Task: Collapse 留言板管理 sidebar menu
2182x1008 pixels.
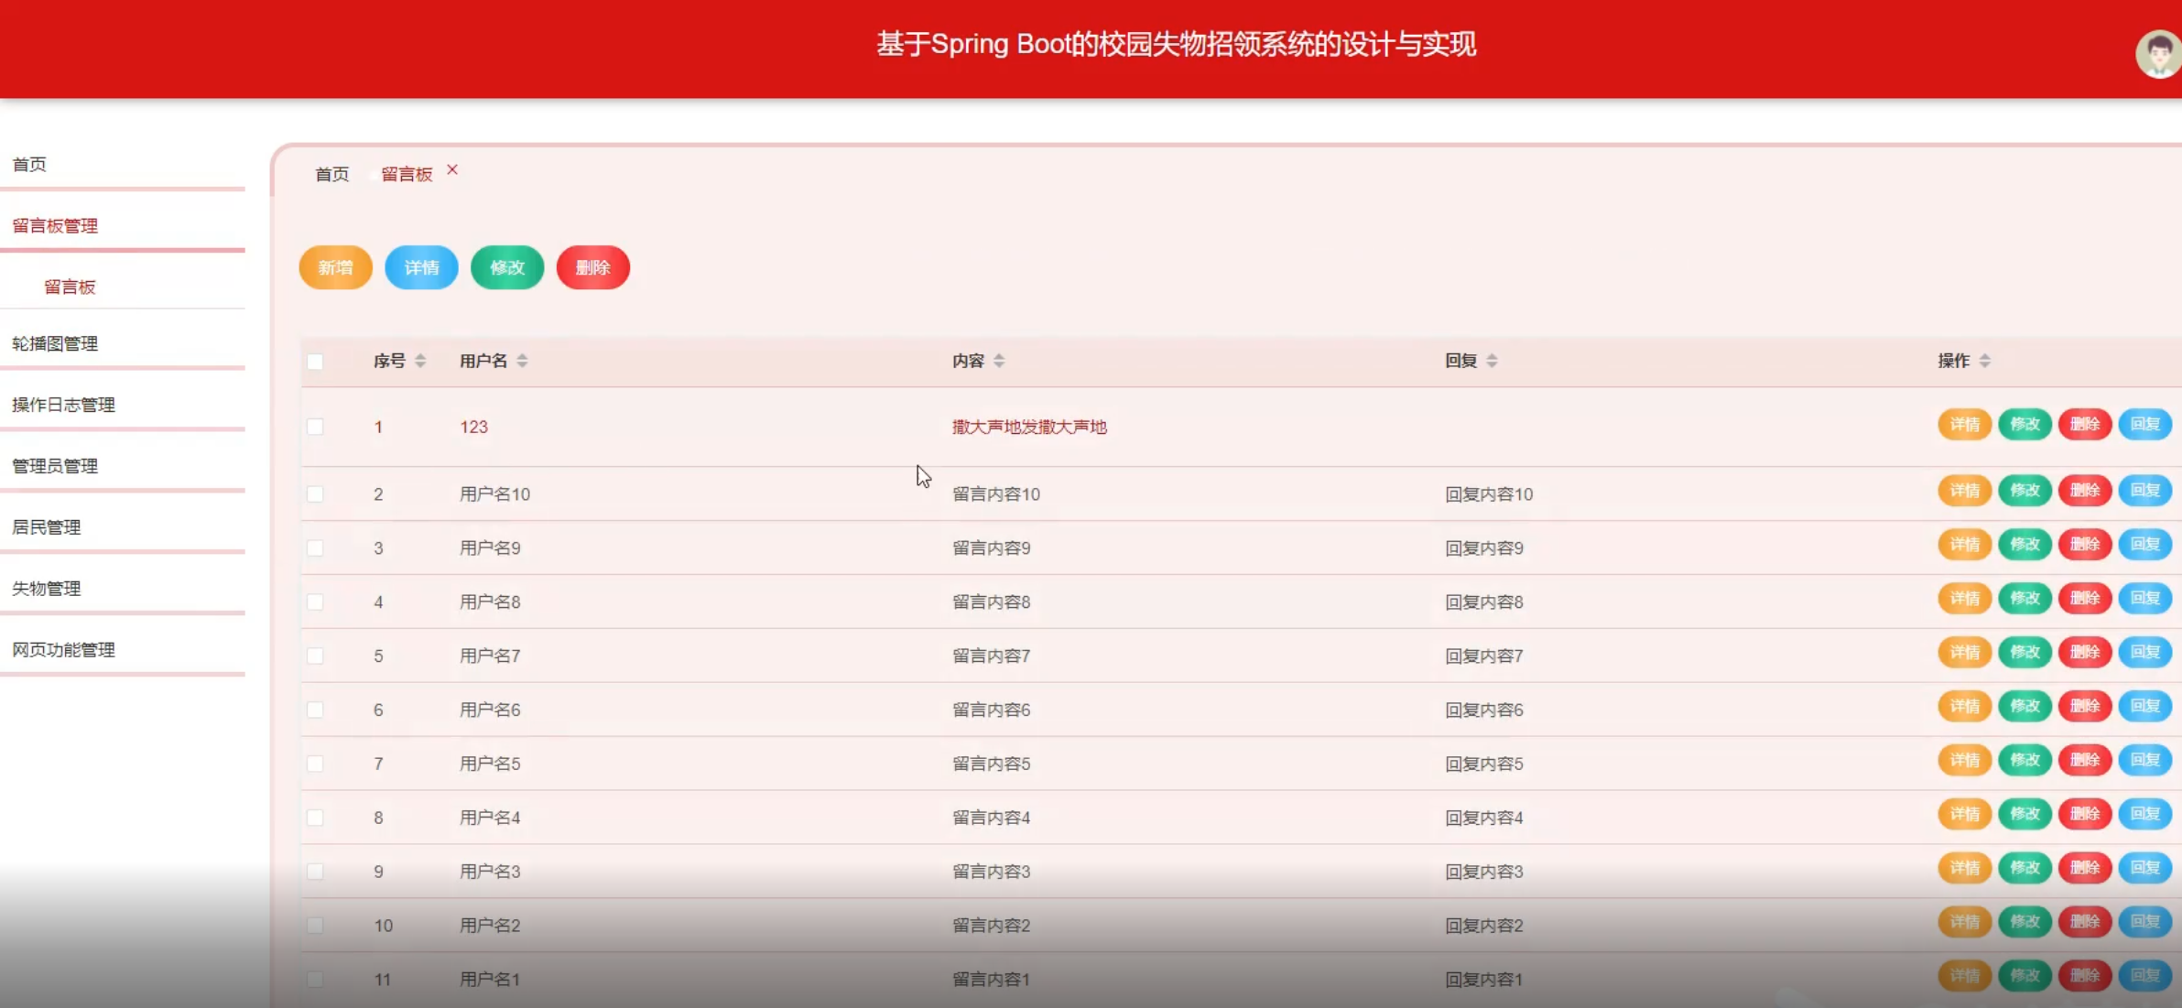Action: click(x=55, y=225)
